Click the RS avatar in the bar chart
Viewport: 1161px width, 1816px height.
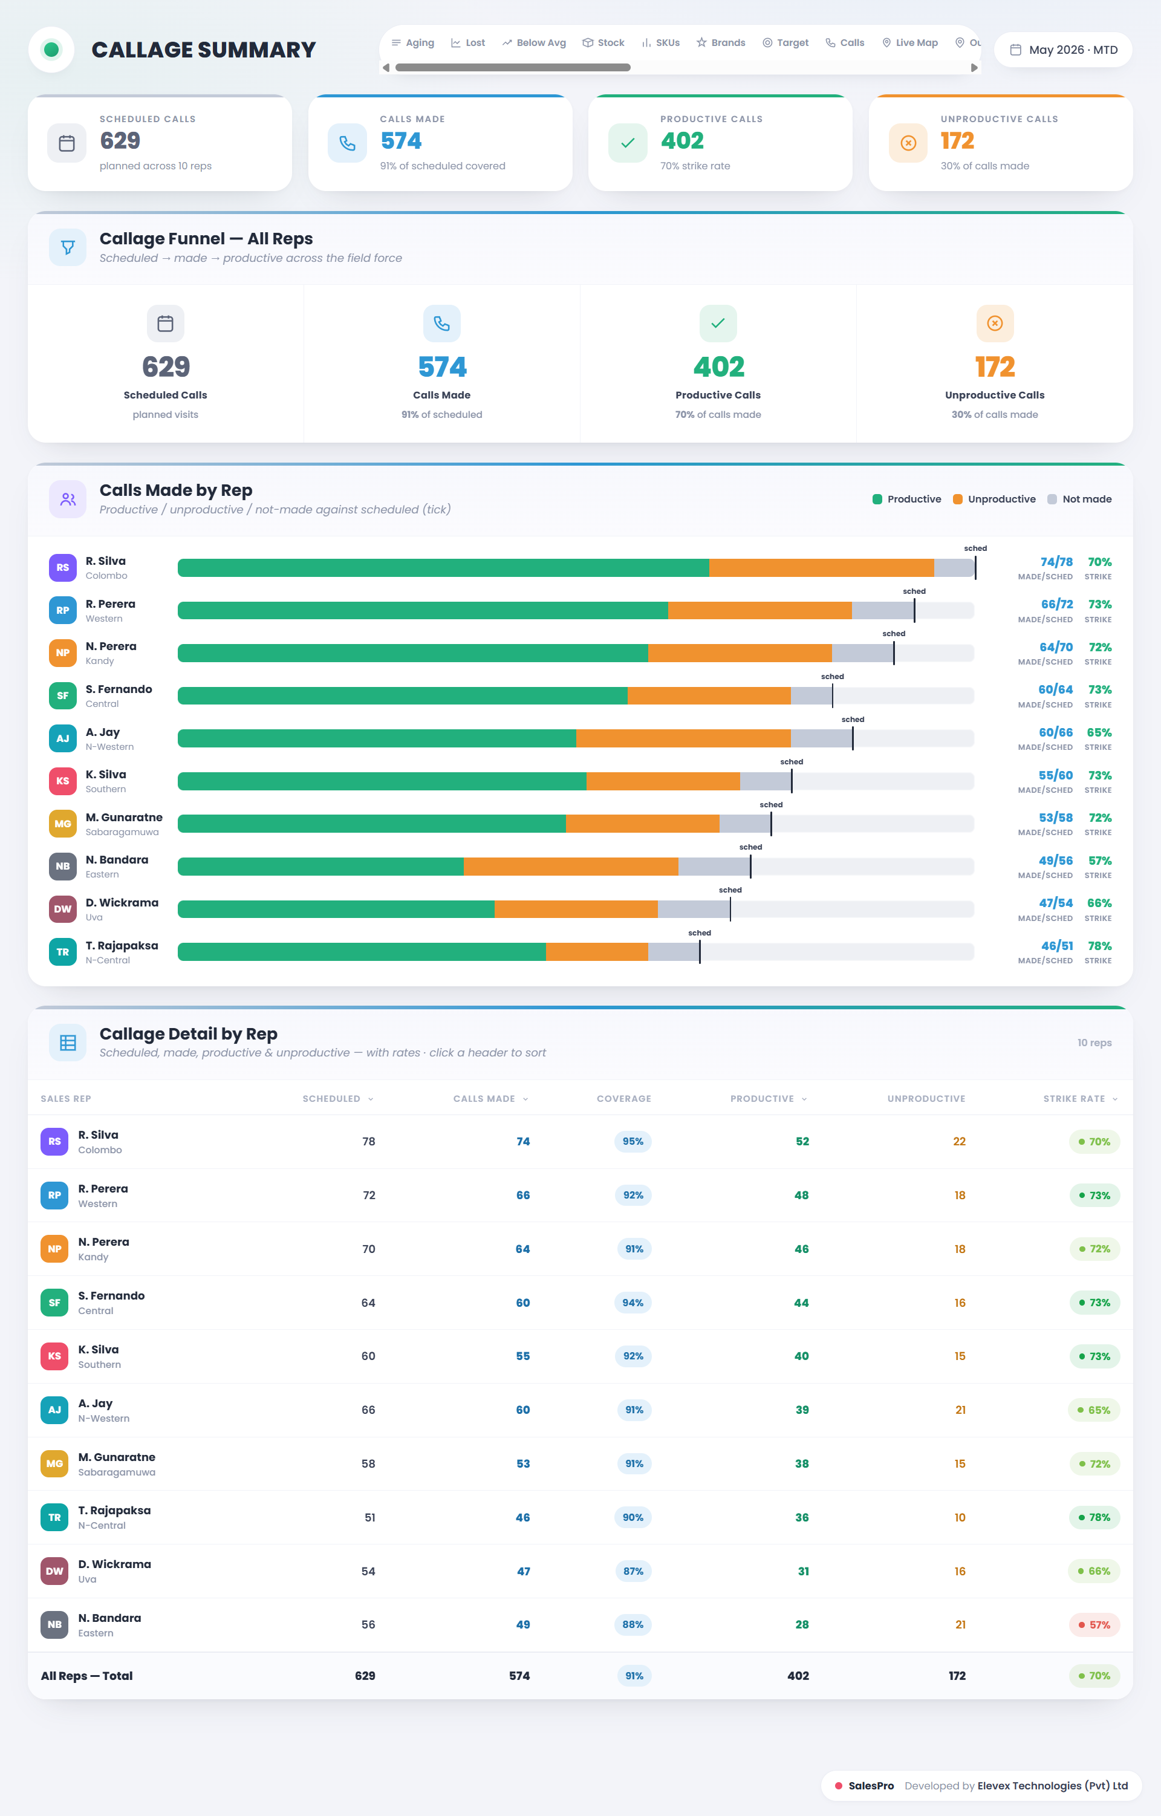pos(62,568)
